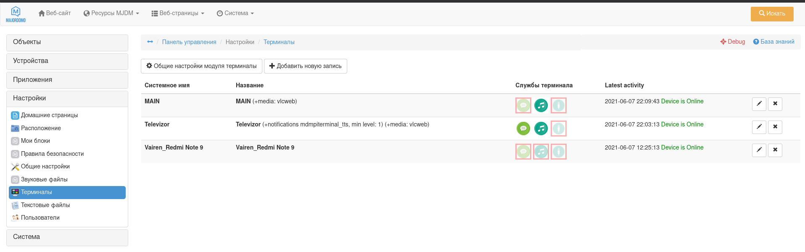This screenshot has height=252, width=805.
Task: Click the Televizor music player icon
Action: pyautogui.click(x=541, y=129)
